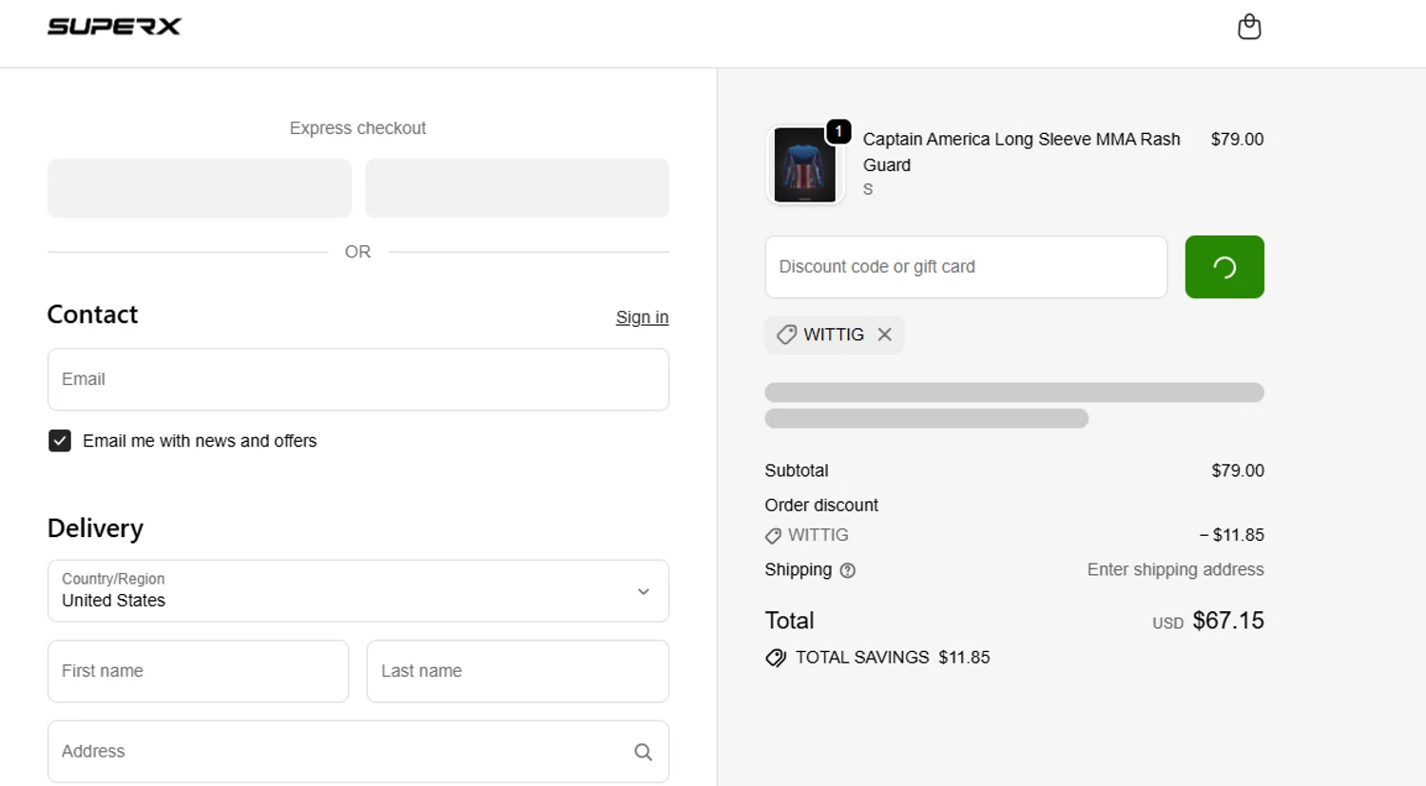Click the $67.15 total amount
The image size is (1426, 786).
click(1228, 621)
